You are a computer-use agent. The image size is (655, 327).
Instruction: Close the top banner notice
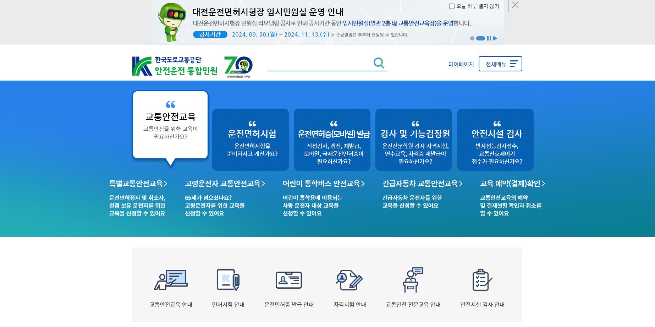click(x=515, y=5)
